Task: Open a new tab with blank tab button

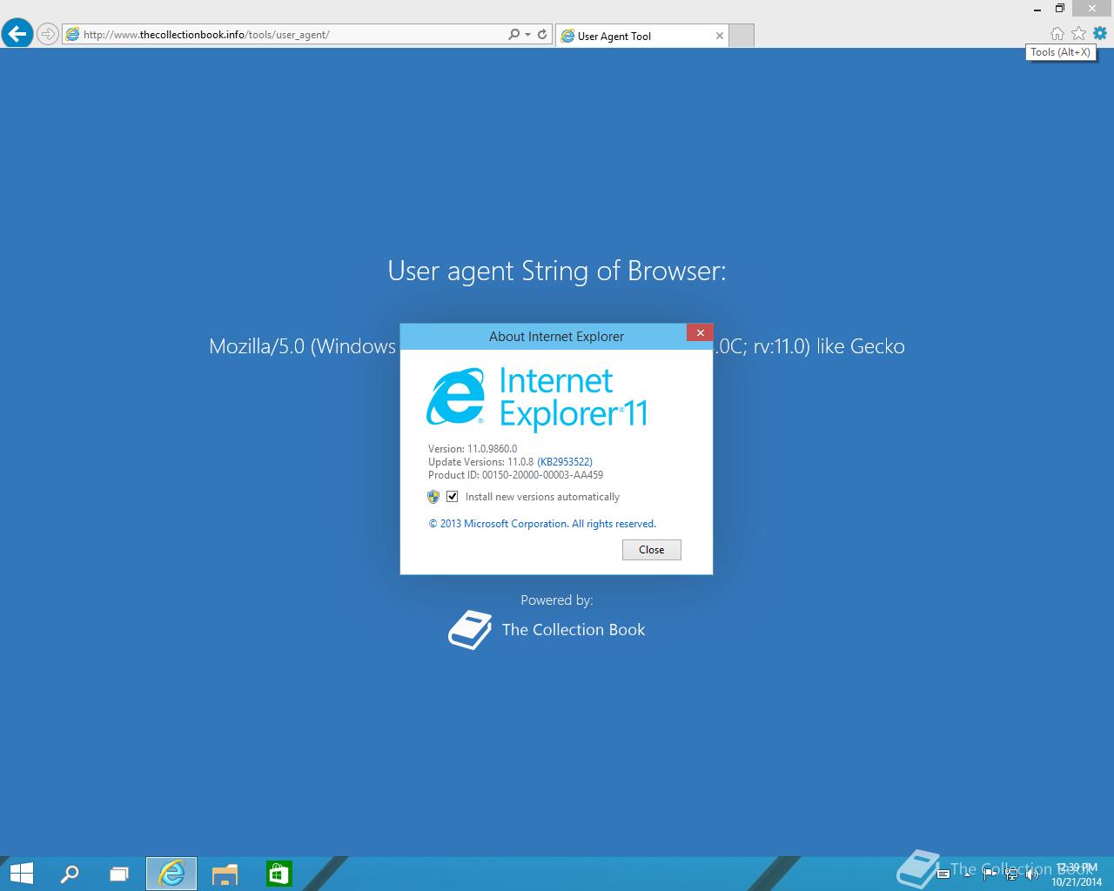Action: pos(741,36)
